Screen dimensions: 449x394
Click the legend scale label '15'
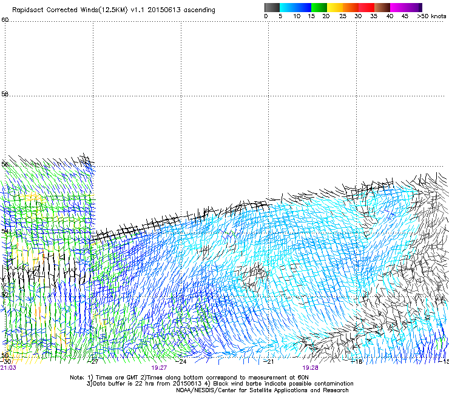tap(311, 16)
